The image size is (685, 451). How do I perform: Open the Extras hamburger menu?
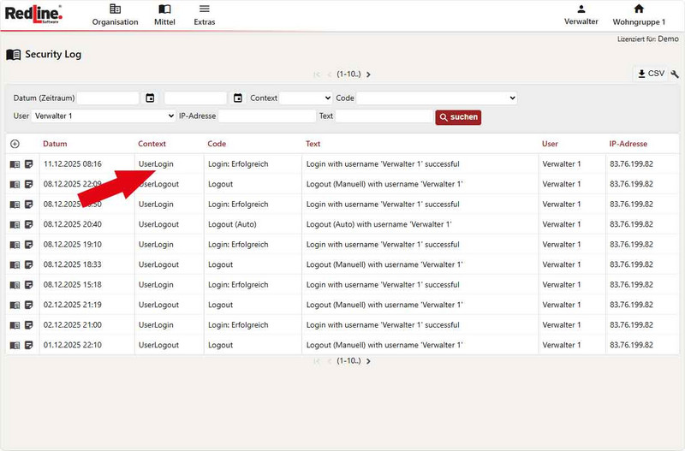pos(204,15)
